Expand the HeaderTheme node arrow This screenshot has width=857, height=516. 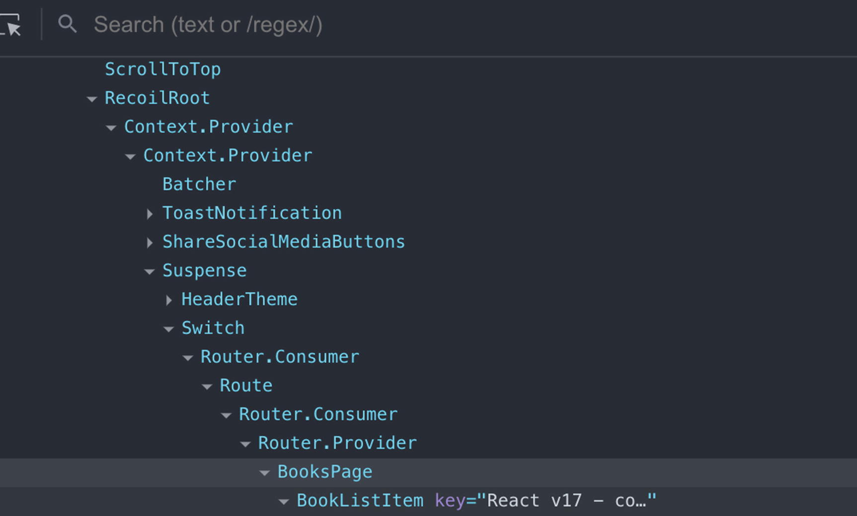coord(169,300)
